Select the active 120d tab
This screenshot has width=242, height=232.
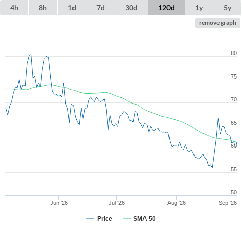pos(166,8)
